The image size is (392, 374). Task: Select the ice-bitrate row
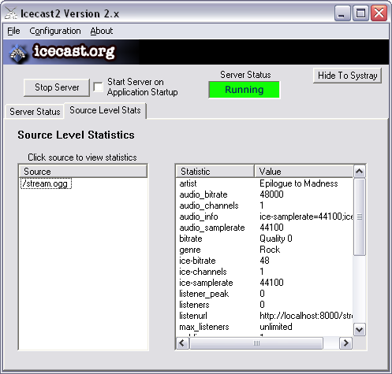point(264,261)
